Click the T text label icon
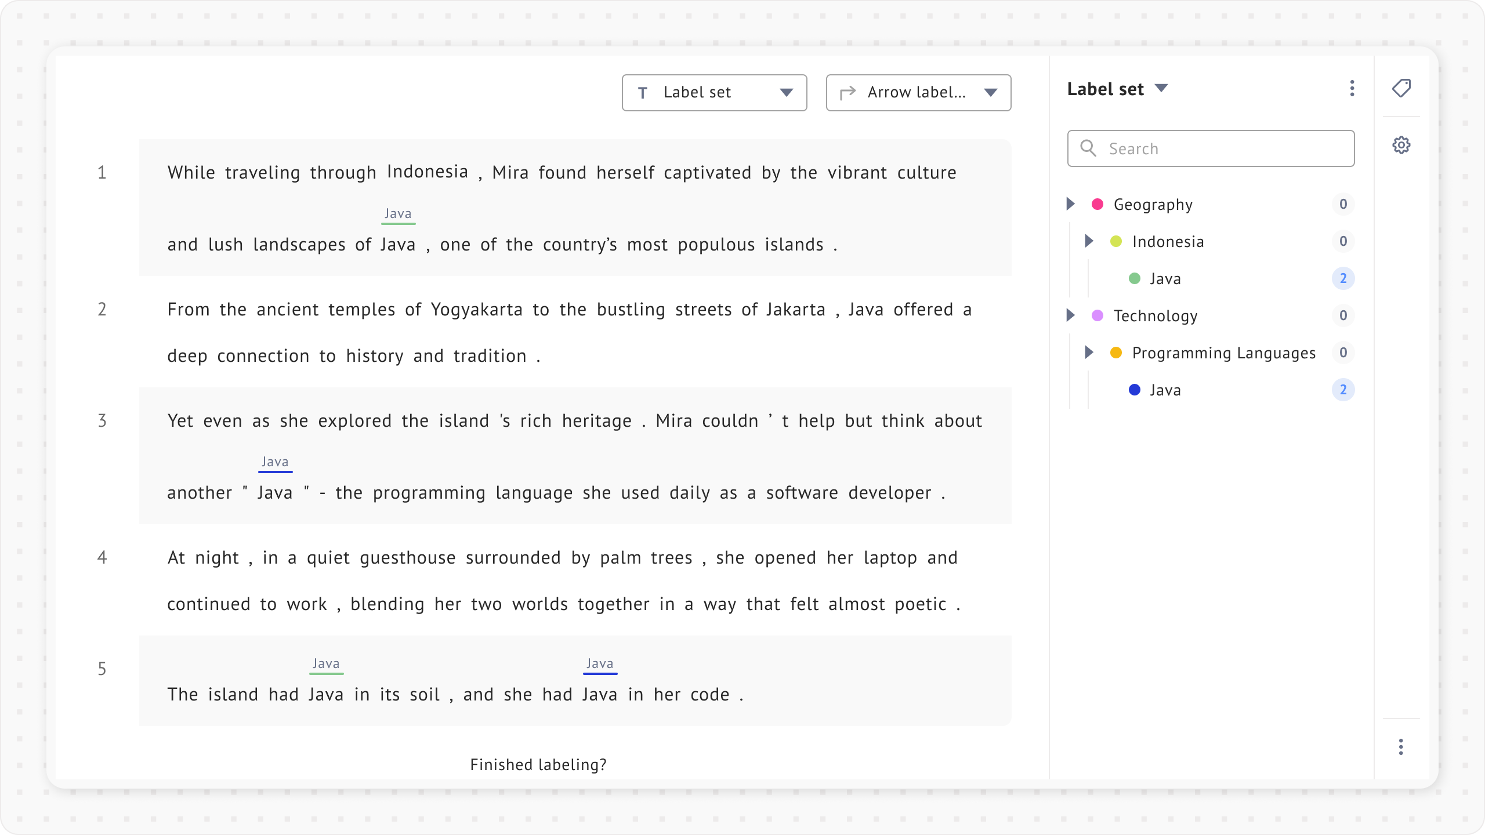 point(643,93)
